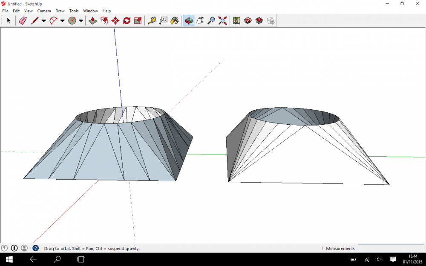The width and height of the screenshot is (426, 266).
Task: Click the white right 3D shape
Action: [308, 146]
